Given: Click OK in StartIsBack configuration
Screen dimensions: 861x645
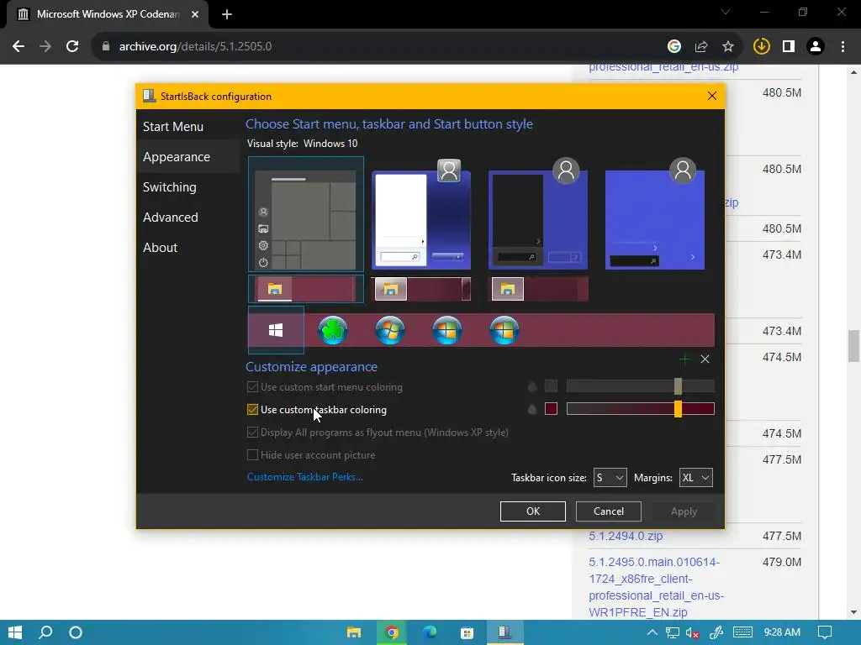Looking at the screenshot, I should 532,511.
